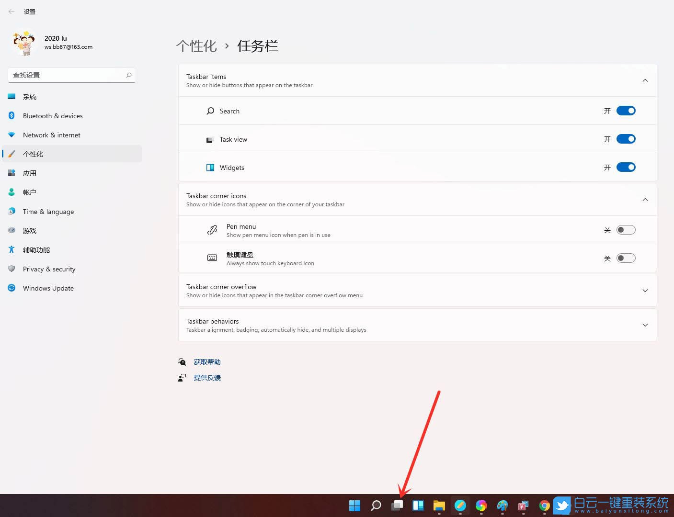This screenshot has height=517, width=674.
Task: Open the Start menu from taskbar
Action: coord(354,505)
